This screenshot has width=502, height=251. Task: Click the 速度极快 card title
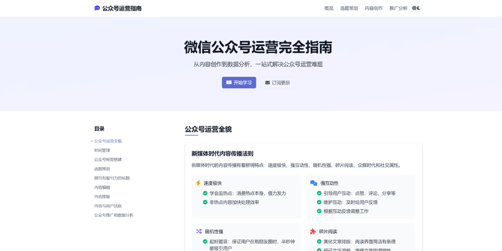[x=212, y=183]
